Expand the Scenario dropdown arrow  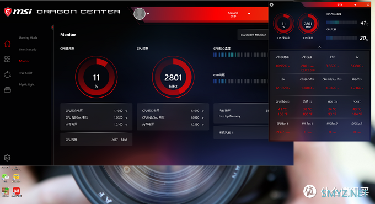[x=249, y=14]
